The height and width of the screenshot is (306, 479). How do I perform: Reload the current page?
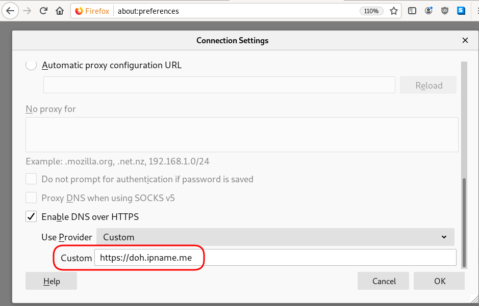click(x=43, y=11)
